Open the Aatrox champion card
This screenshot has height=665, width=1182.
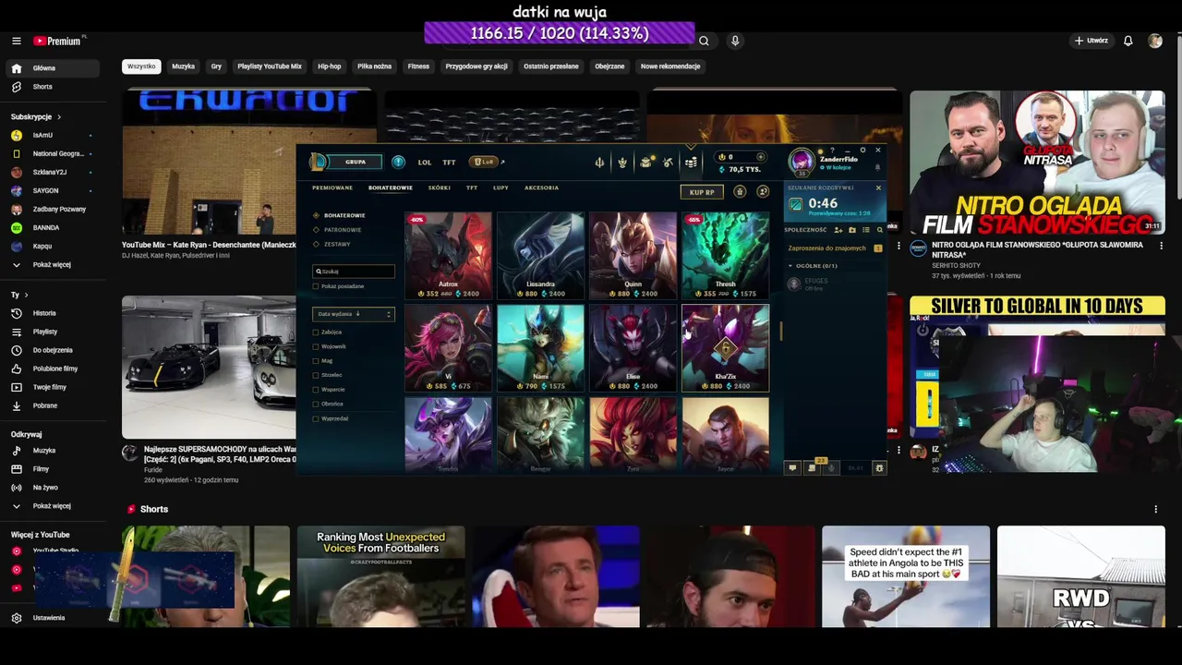pyautogui.click(x=448, y=256)
